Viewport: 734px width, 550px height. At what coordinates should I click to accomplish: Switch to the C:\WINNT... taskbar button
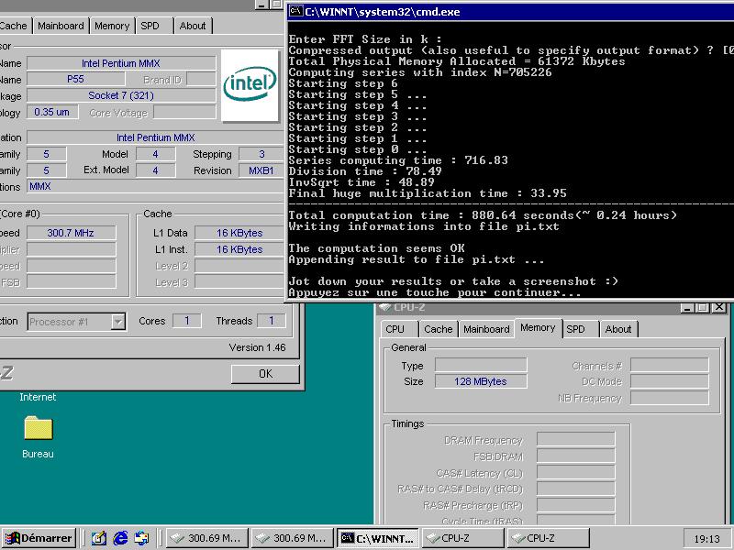click(379, 538)
